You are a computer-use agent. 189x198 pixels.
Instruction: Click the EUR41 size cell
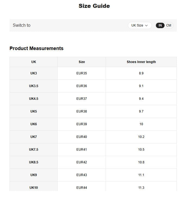coord(82,150)
